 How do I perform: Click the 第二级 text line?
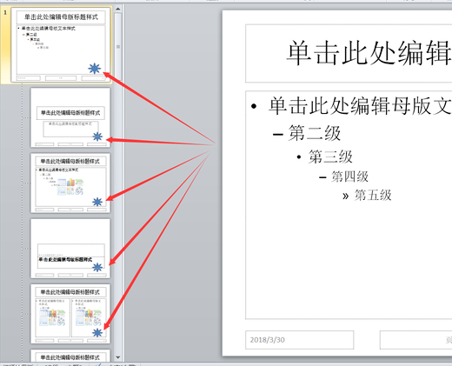(314, 133)
